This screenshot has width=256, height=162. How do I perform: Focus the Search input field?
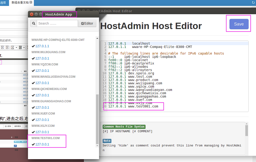point(57,24)
